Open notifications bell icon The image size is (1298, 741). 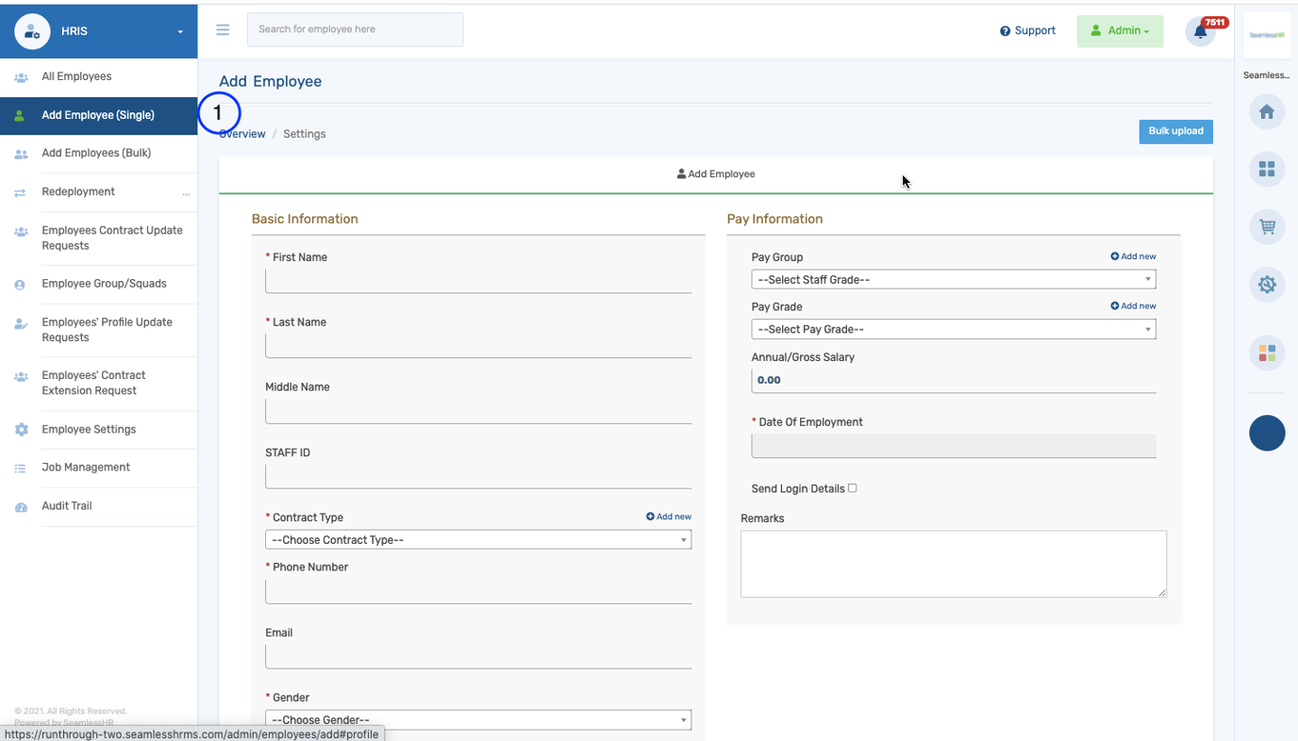point(1200,31)
